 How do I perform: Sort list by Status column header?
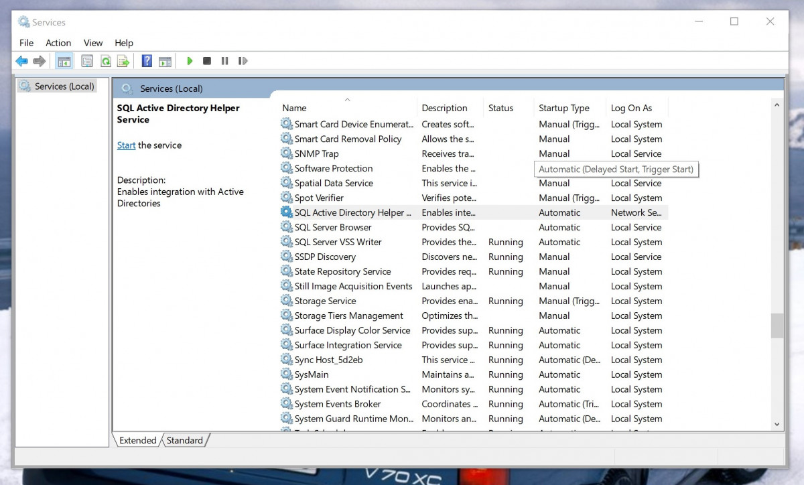[x=500, y=108]
